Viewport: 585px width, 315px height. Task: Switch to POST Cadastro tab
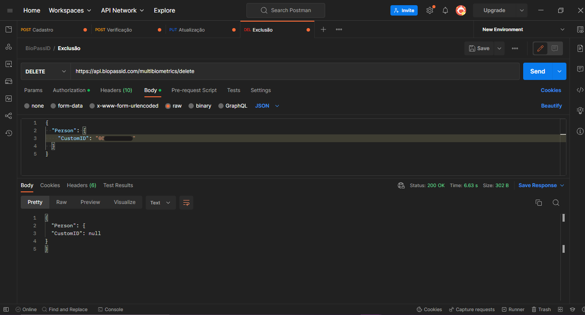(x=54, y=30)
